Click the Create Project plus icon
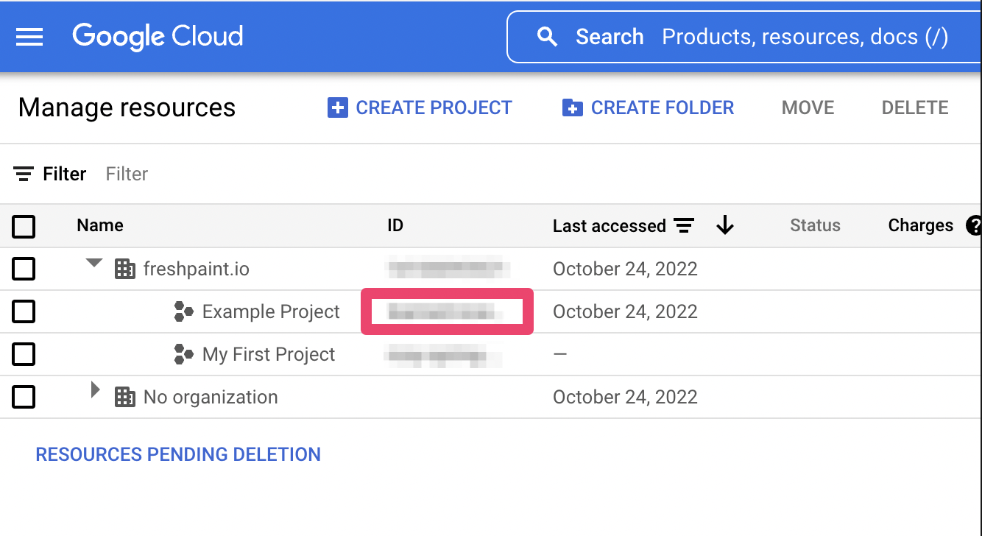Screen dimensions: 982x536 click(337, 108)
